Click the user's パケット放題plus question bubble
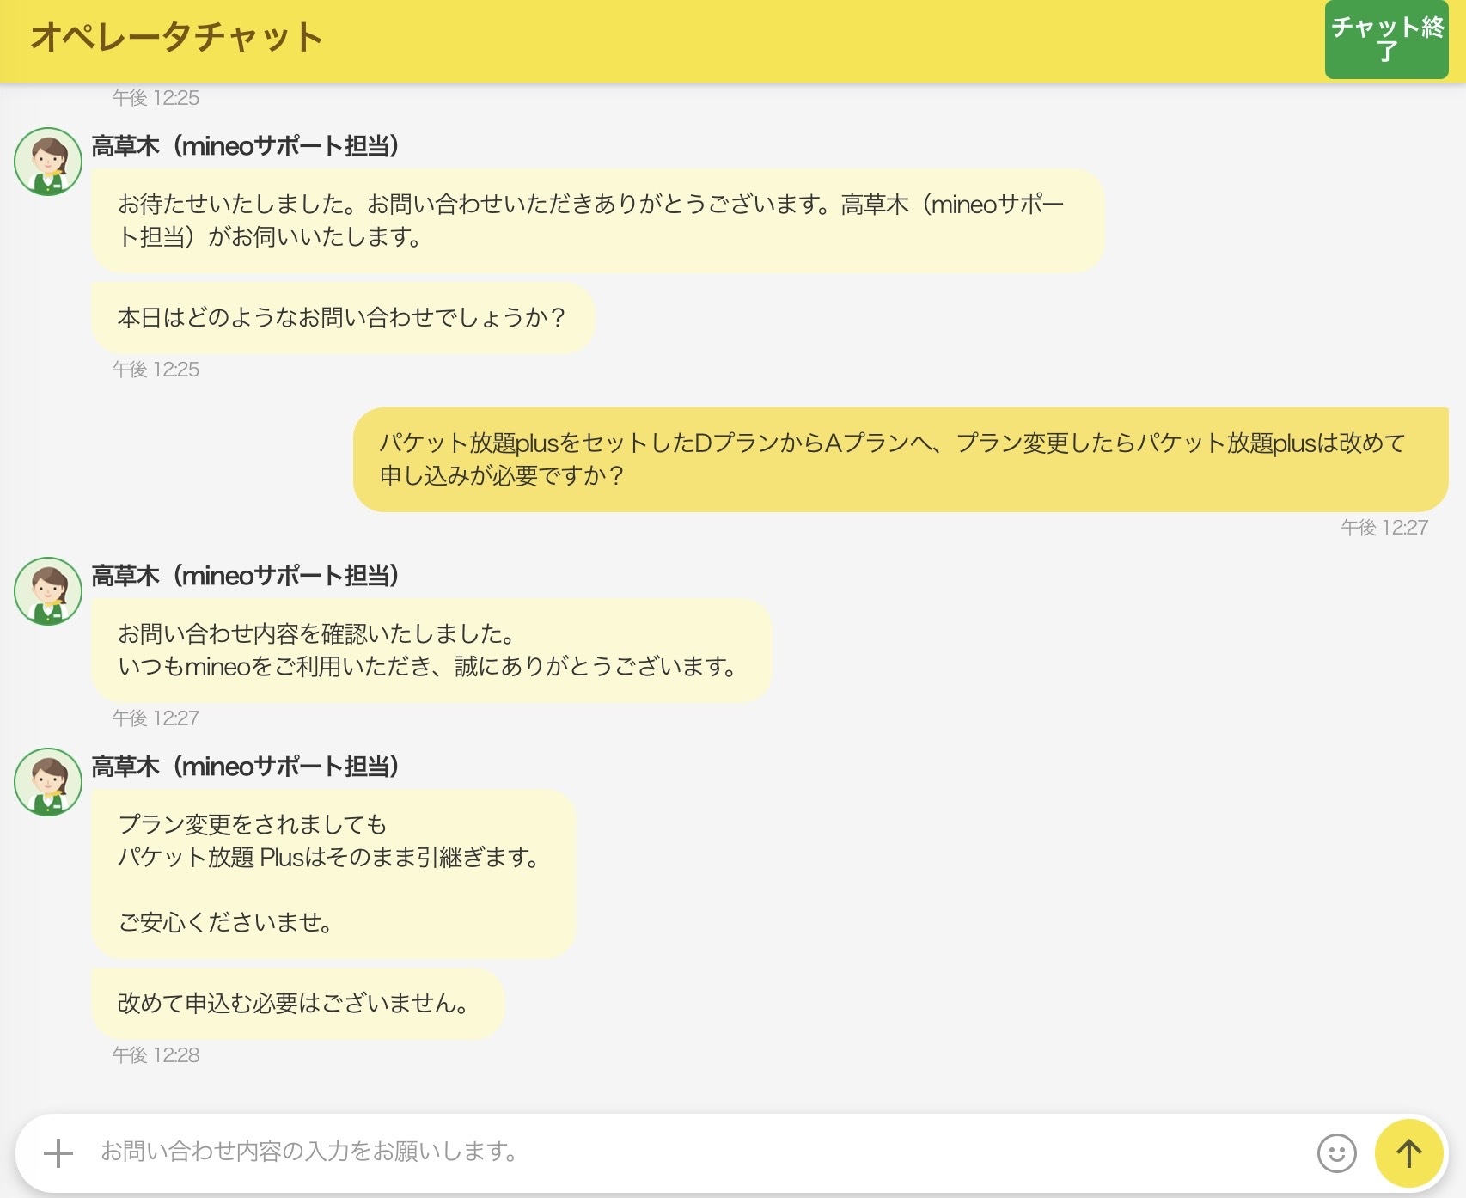Screen dimensions: 1466x1198 point(900,460)
